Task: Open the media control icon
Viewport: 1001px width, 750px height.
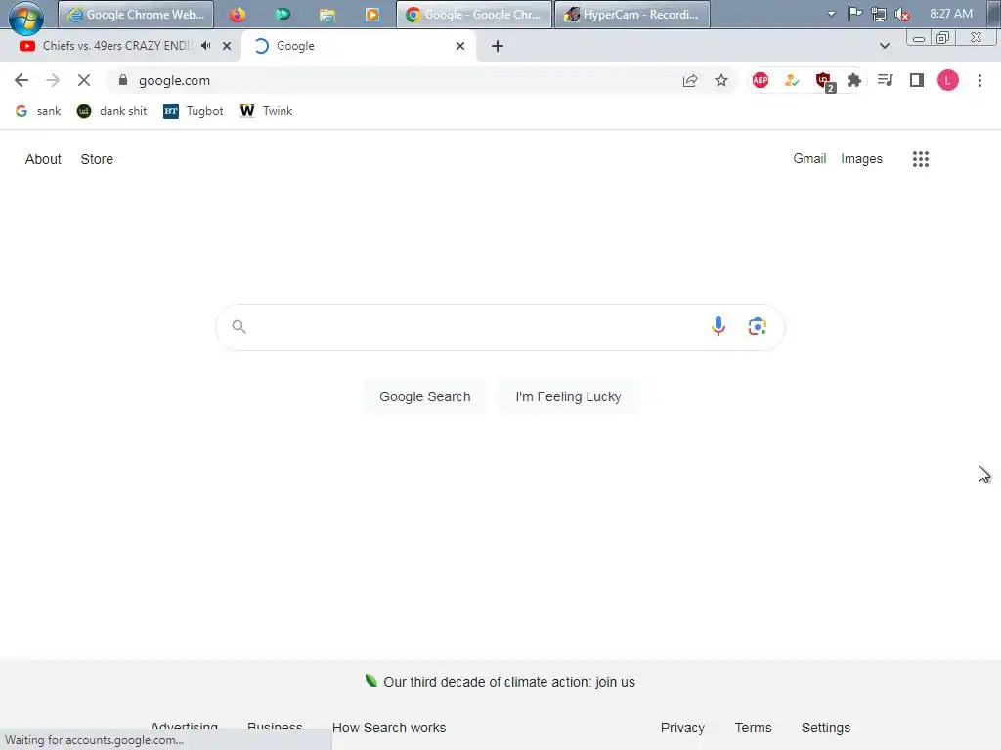Action: [885, 80]
